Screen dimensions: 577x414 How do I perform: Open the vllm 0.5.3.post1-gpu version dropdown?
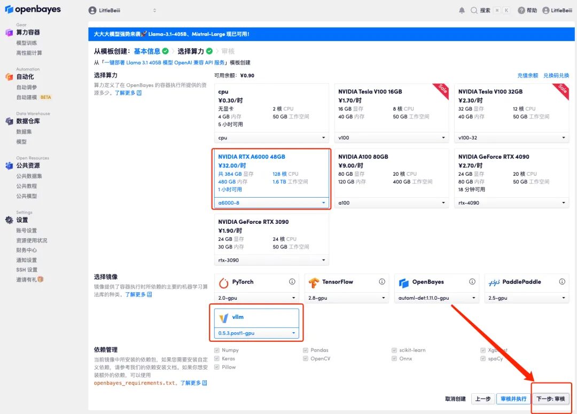pos(256,333)
